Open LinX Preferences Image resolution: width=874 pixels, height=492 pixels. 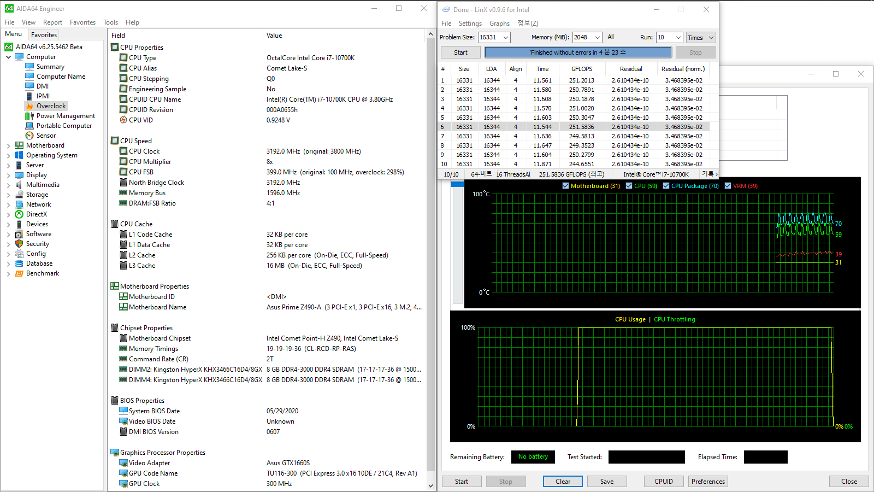click(707, 481)
